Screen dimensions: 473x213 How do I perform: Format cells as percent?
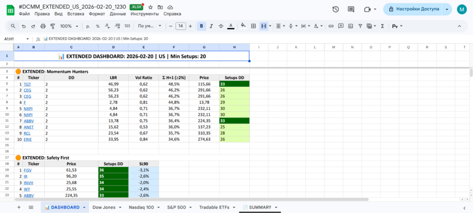(x=98, y=26)
